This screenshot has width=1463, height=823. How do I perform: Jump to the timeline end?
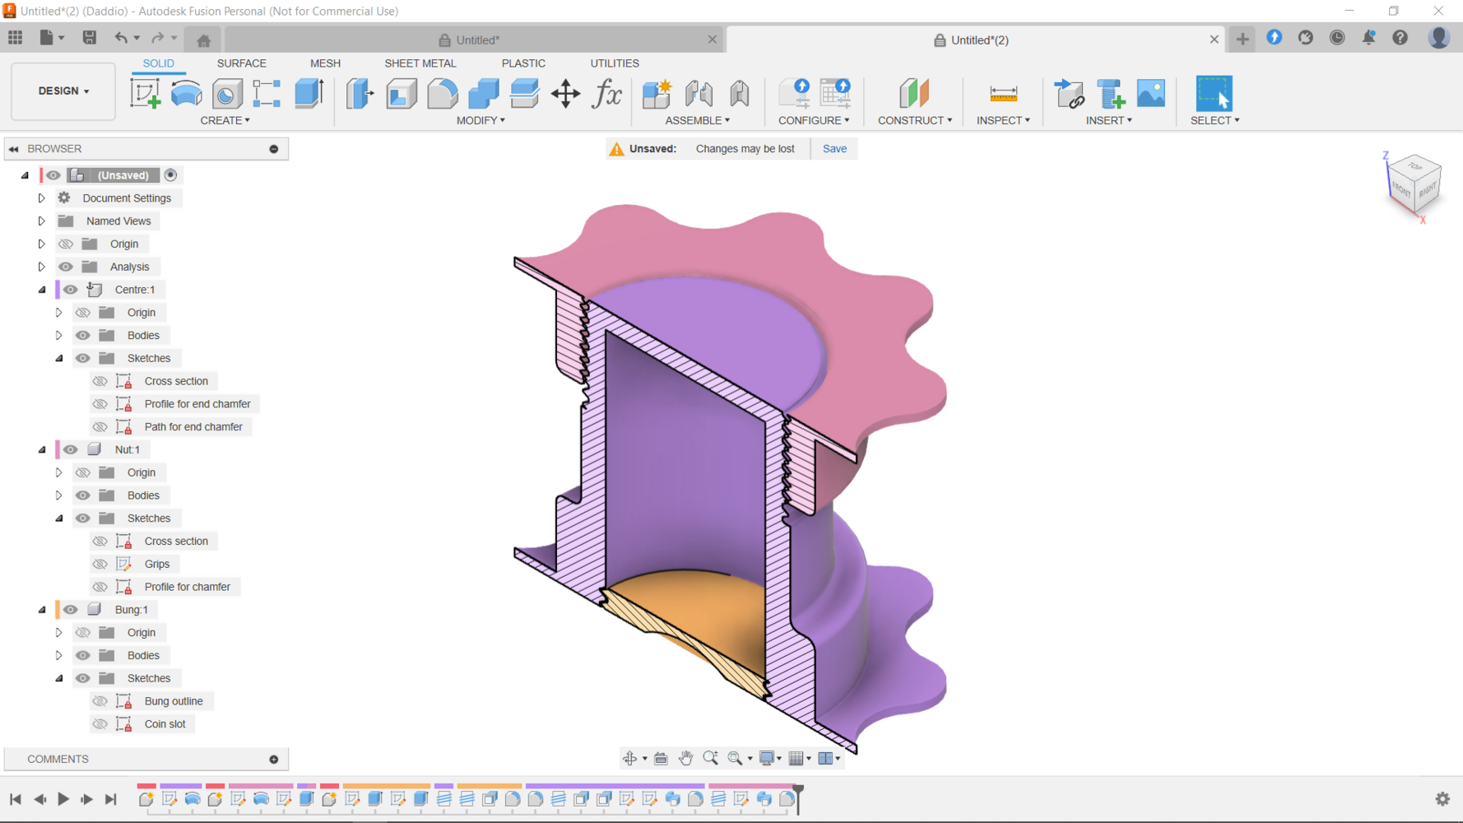(110, 799)
